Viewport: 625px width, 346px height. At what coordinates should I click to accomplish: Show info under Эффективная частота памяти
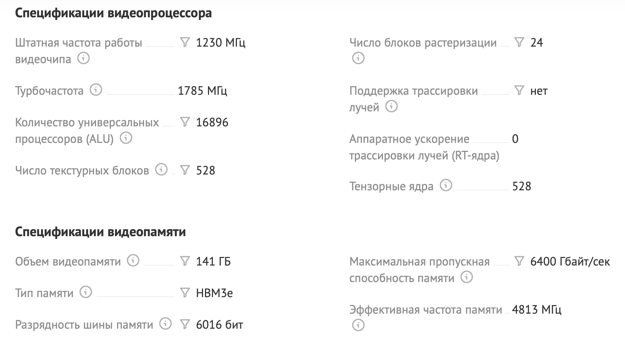358,325
